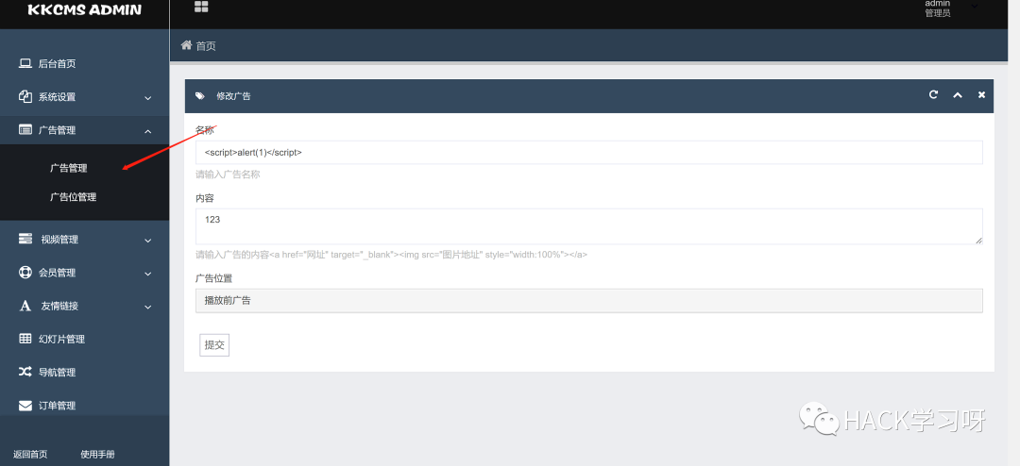Click the 修改广告 panel title
Screen dimensions: 1020x466
coord(233,96)
